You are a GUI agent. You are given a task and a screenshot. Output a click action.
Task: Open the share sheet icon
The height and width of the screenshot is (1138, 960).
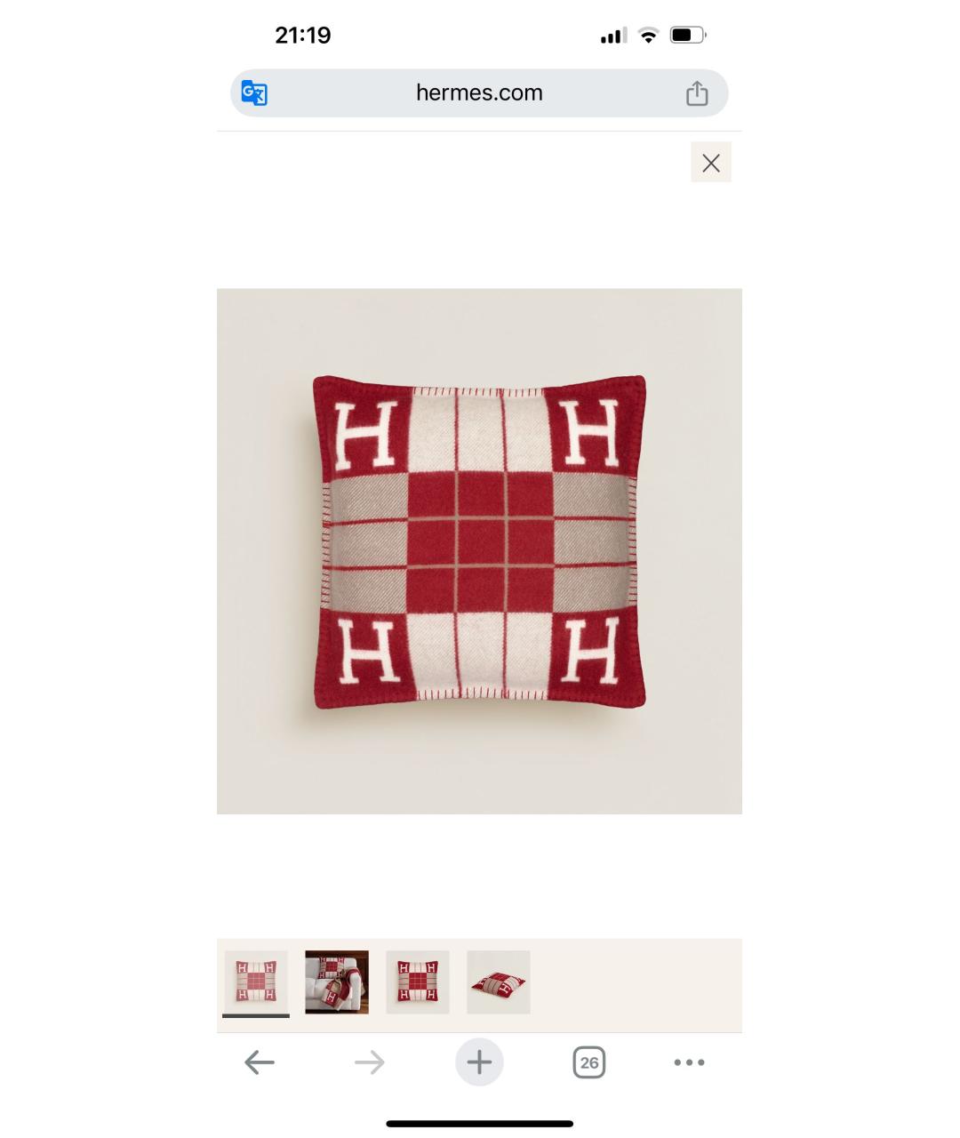[x=697, y=93]
